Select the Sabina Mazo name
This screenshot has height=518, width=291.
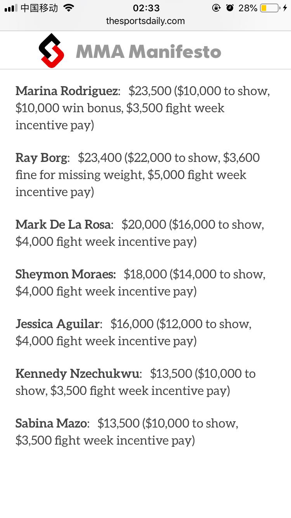pos(51,423)
